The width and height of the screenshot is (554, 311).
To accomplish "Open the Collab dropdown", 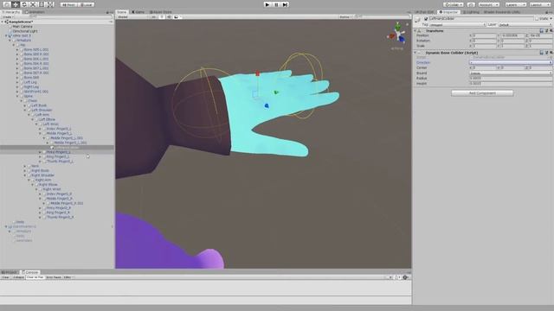I will point(454,5).
